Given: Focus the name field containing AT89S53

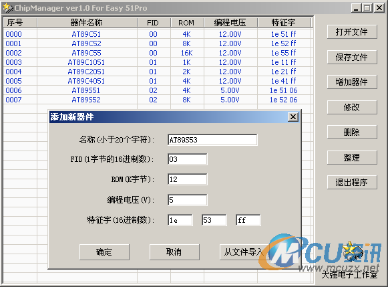Looking at the screenshot, I should pos(212,140).
